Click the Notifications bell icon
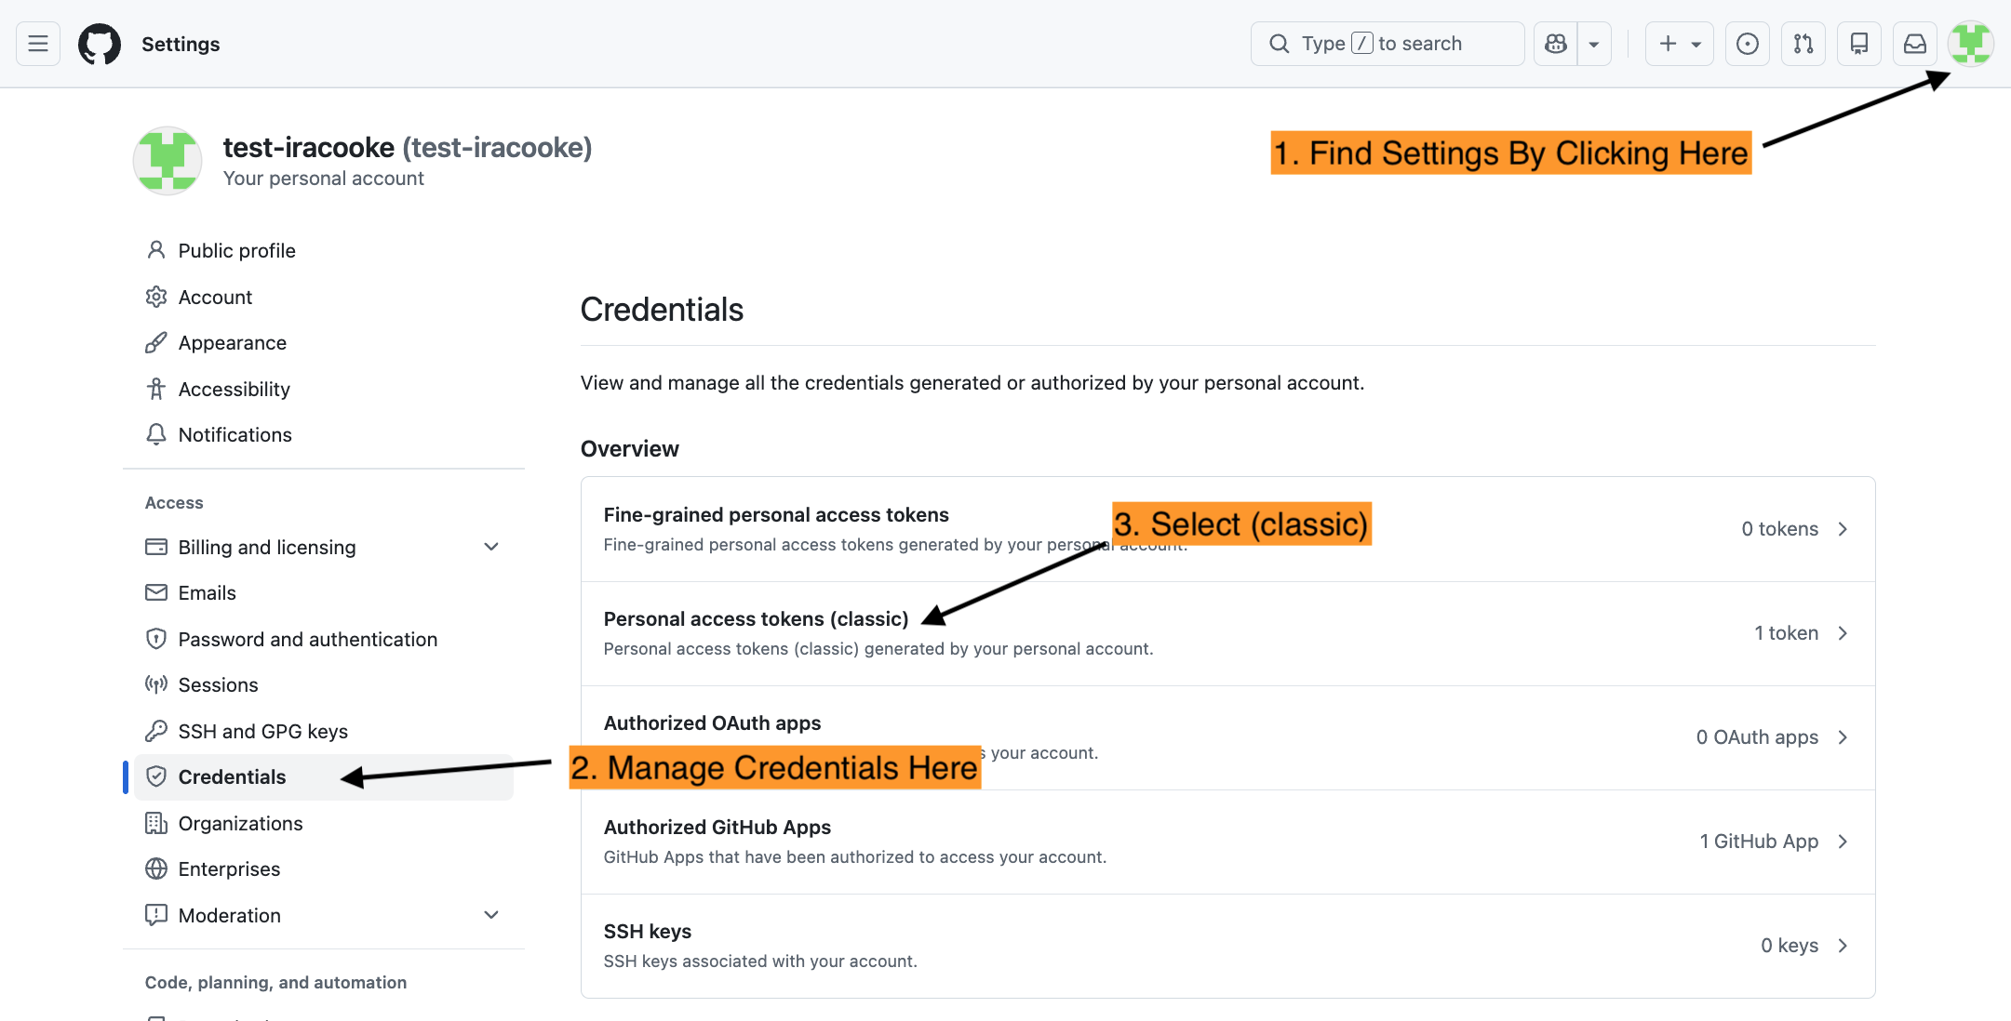 156,434
